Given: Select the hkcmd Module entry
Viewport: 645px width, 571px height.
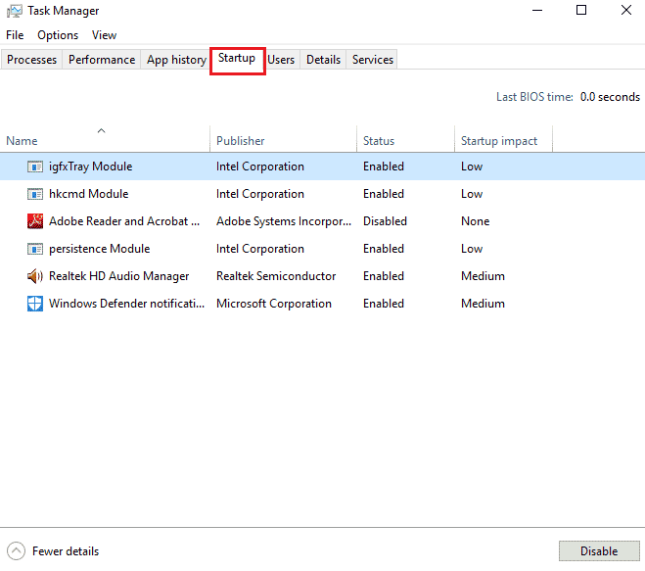Looking at the screenshot, I should 323,194.
